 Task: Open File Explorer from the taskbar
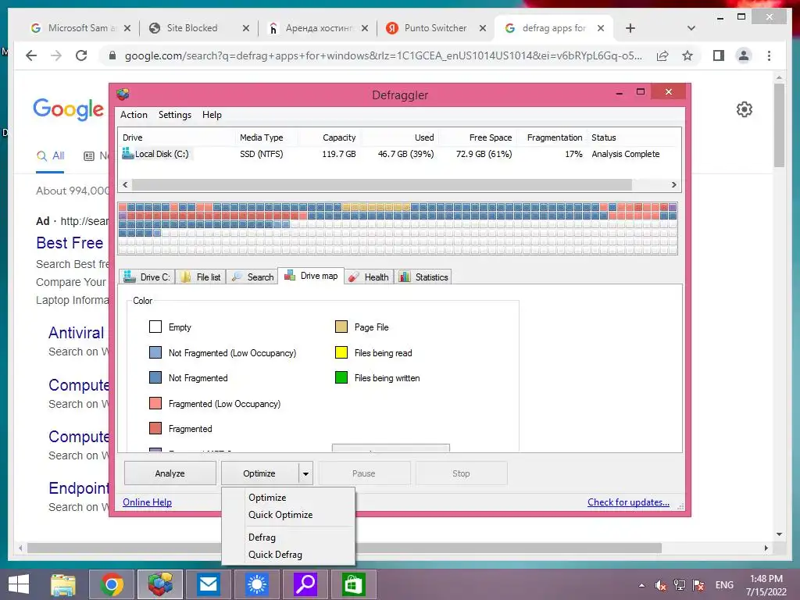63,584
